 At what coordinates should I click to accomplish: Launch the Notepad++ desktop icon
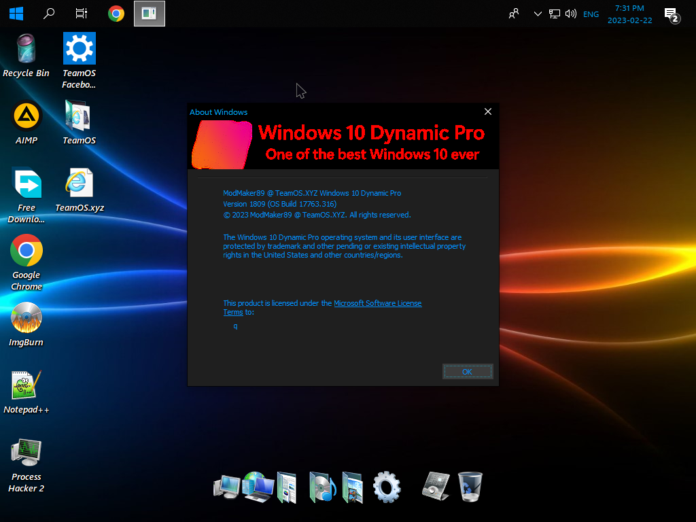[27, 392]
